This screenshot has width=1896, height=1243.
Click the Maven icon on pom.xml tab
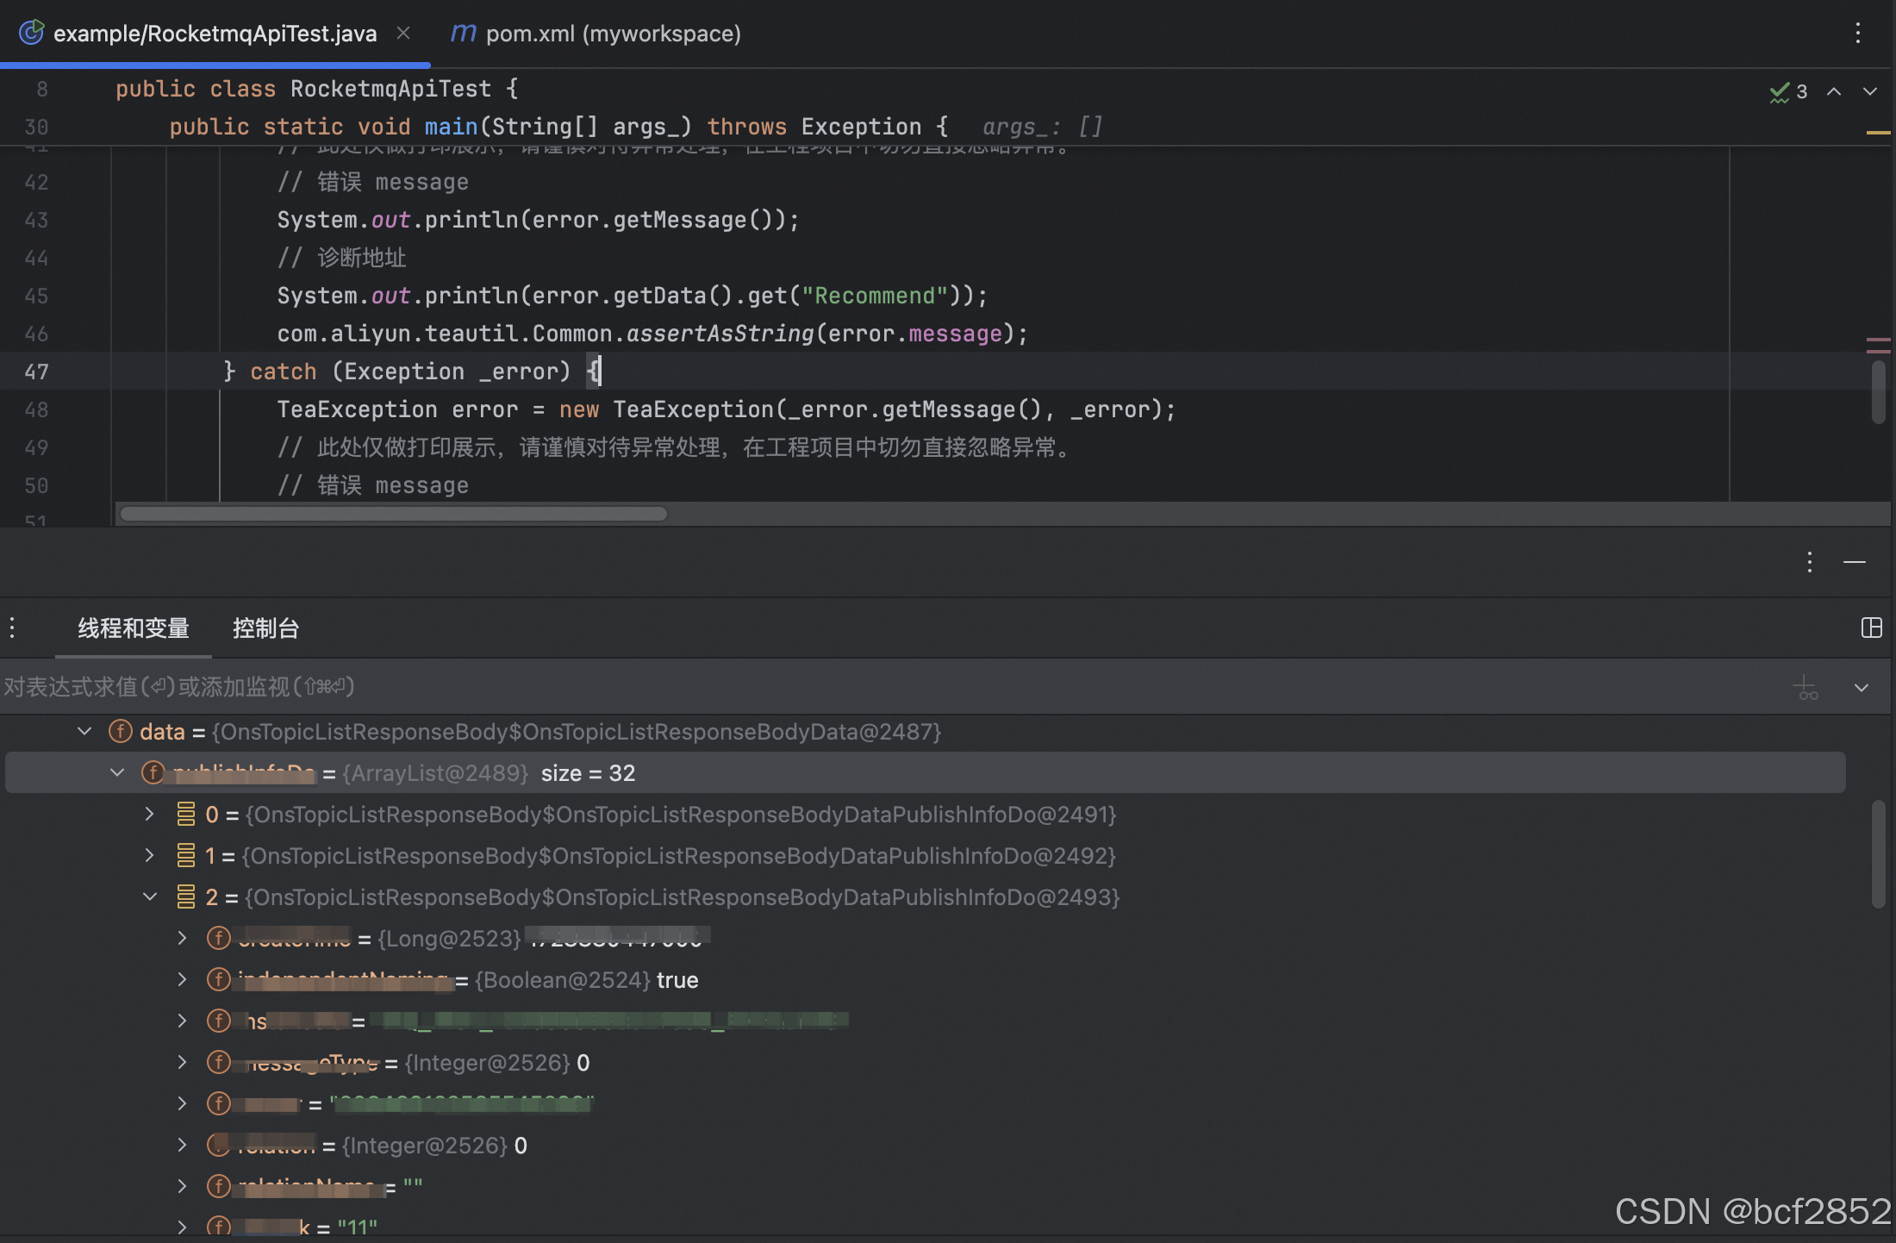463,33
